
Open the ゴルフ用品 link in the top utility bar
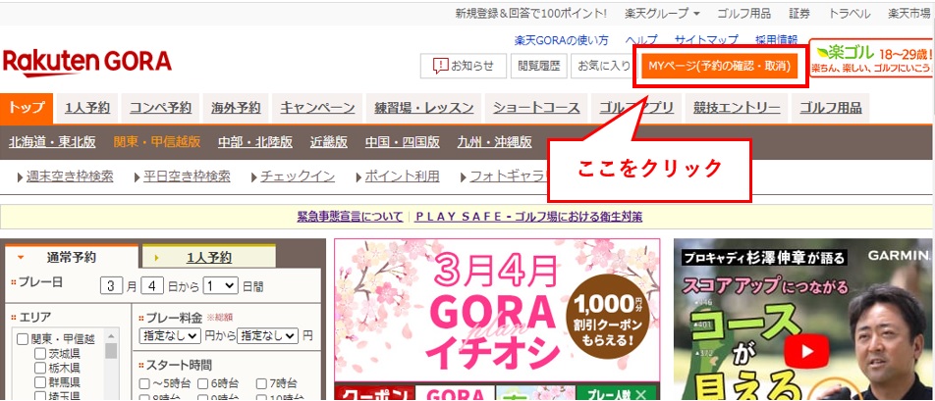[743, 13]
